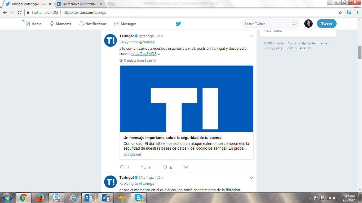Expand the second tweet's options chevron
The height and width of the screenshot is (203, 362).
tap(251, 178)
